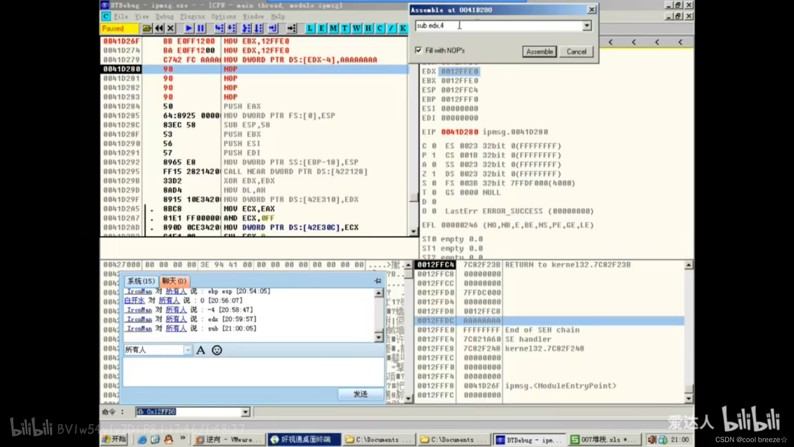Close debugged program with the X toolbar icon
The image size is (794, 447).
[170, 28]
